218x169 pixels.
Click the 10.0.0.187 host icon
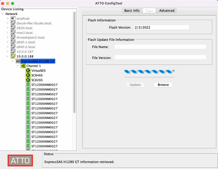tap(13, 51)
